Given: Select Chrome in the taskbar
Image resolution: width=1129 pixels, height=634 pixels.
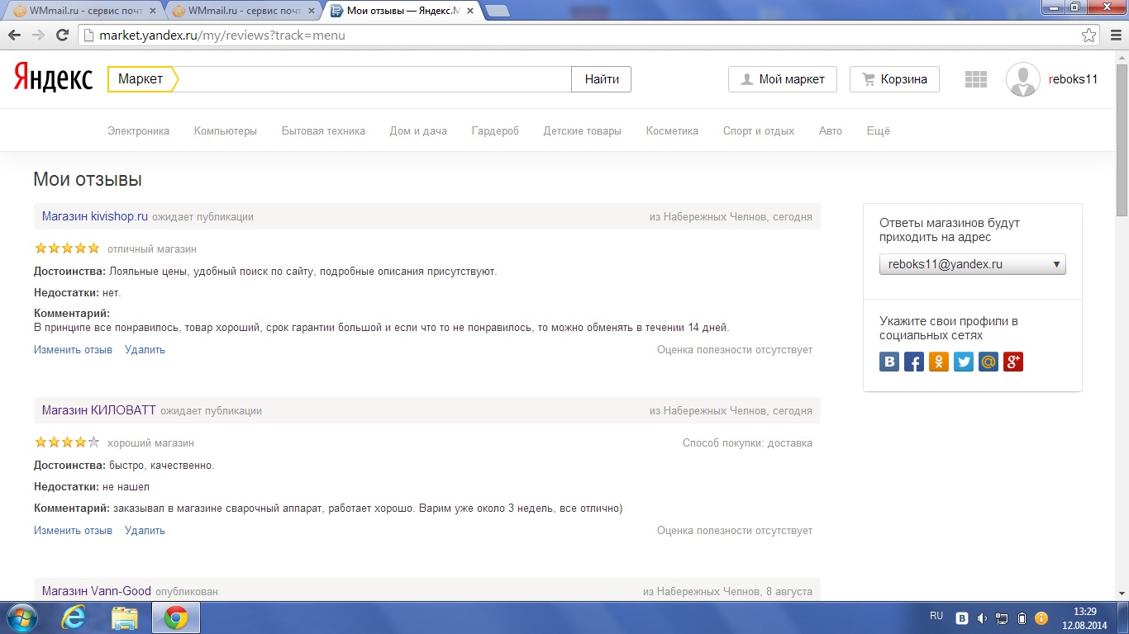Looking at the screenshot, I should [x=175, y=617].
